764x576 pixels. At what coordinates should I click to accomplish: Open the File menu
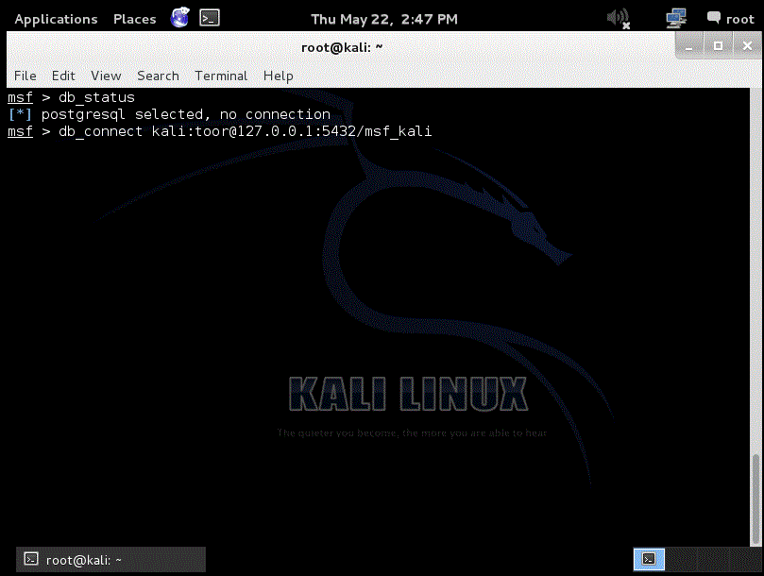pos(25,76)
